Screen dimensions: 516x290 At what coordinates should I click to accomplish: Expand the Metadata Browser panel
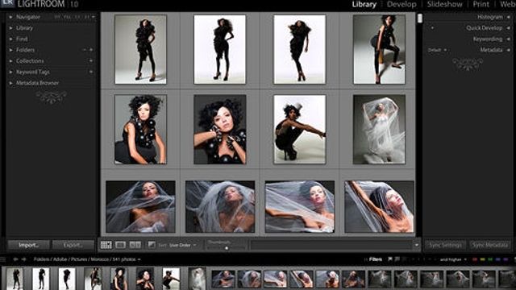pyautogui.click(x=10, y=83)
